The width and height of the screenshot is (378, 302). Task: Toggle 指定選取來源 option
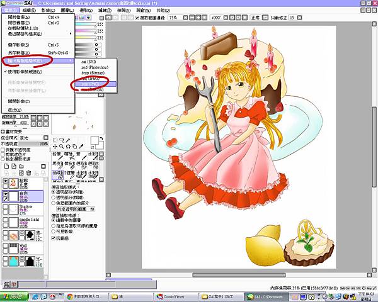3,159
